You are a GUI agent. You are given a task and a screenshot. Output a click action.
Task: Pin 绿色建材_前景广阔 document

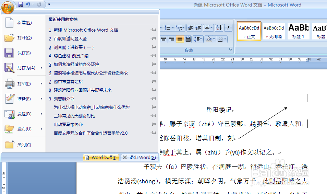[x=153, y=56]
